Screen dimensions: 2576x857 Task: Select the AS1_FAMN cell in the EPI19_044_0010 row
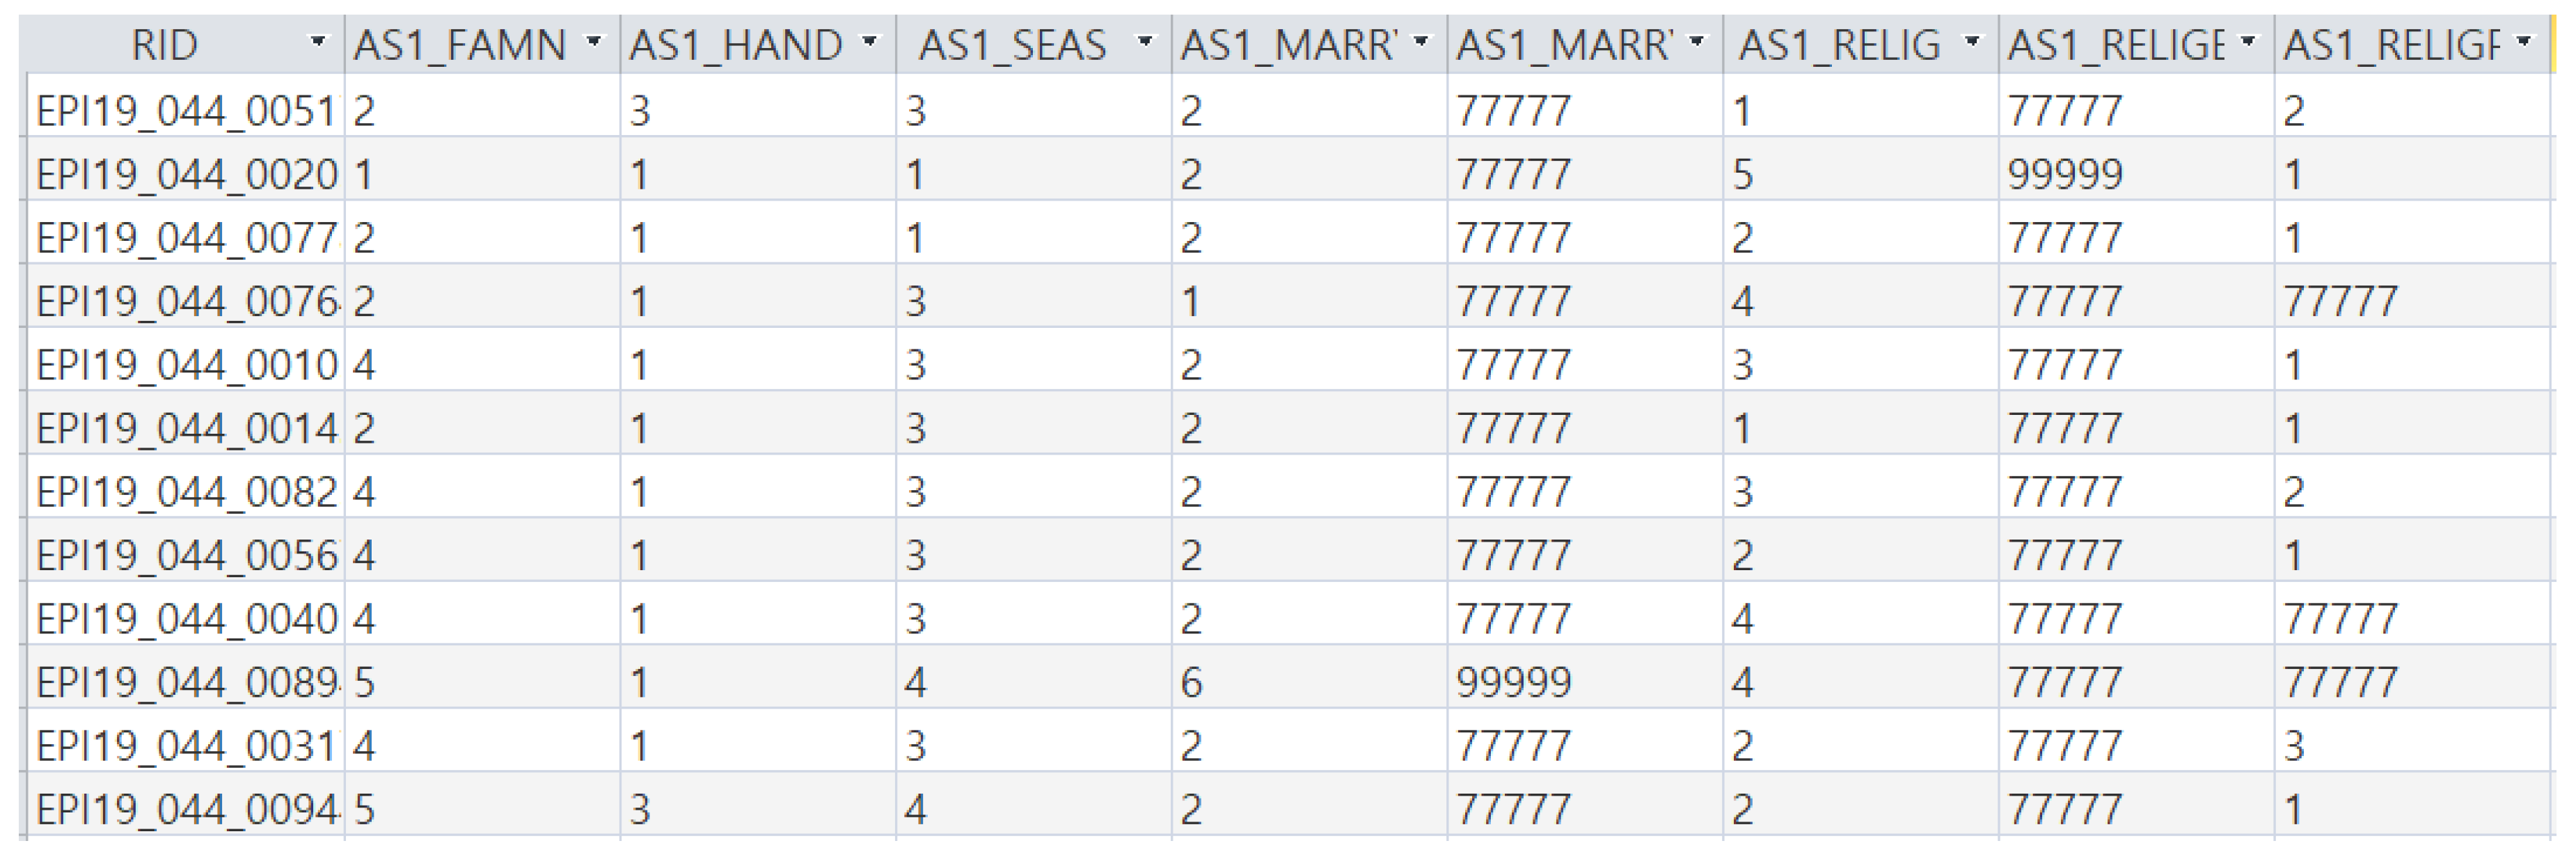tap(364, 364)
